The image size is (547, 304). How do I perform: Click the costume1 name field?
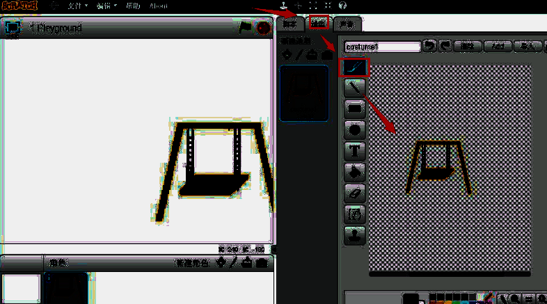382,47
